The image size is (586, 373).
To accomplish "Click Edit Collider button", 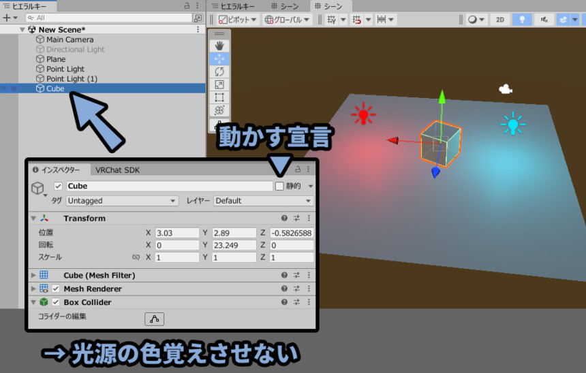I will [155, 319].
